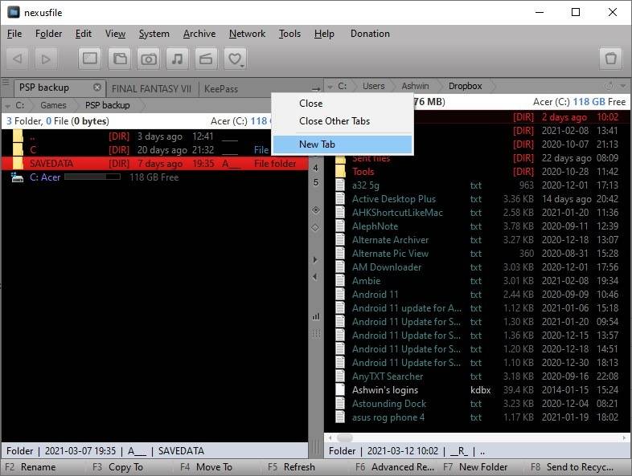Click the left arrow of right pane horizontal scrollbar
This screenshot has height=476, width=632.
tap(330, 437)
